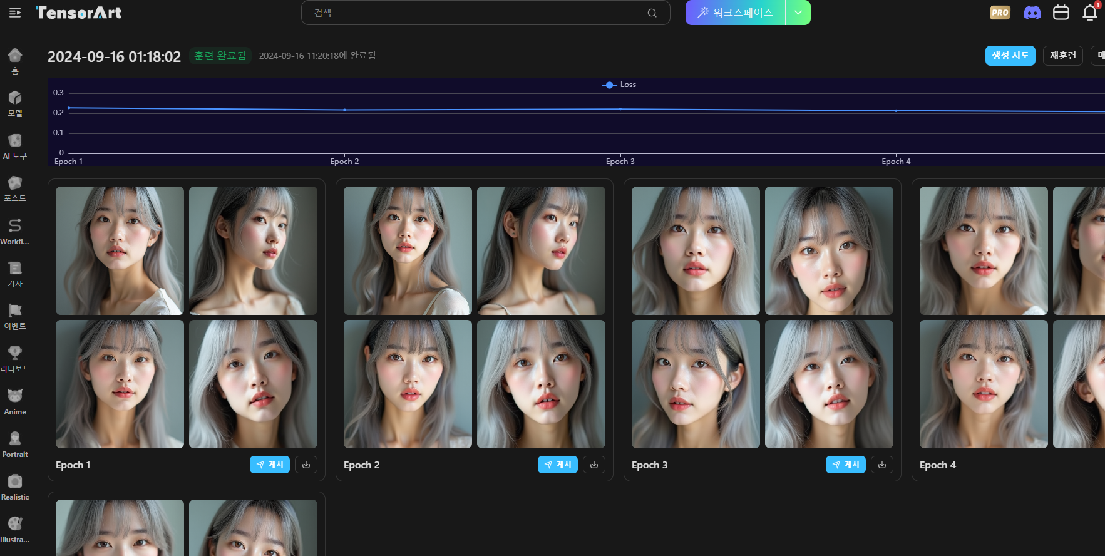Open Epoch 3 bottom-left sample image

click(x=696, y=384)
